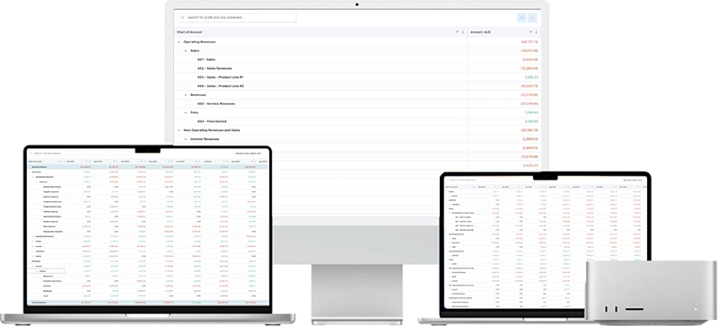Screen dimensions: 718x326
Task: Select the 403 - Service Revenues row
Action: (x=357, y=103)
